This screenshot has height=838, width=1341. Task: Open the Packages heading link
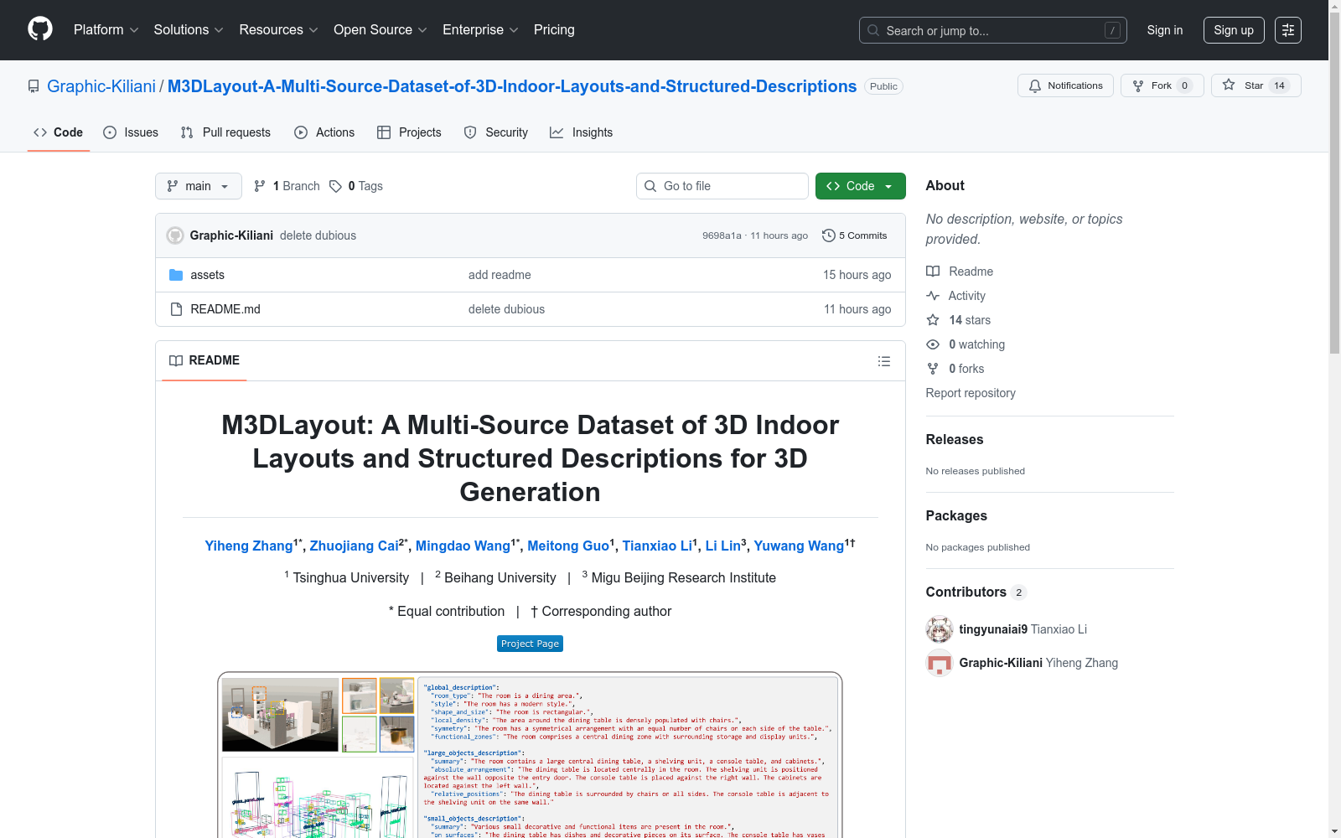[956, 515]
